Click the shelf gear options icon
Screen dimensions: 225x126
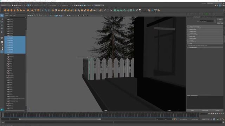(x=2, y=11)
